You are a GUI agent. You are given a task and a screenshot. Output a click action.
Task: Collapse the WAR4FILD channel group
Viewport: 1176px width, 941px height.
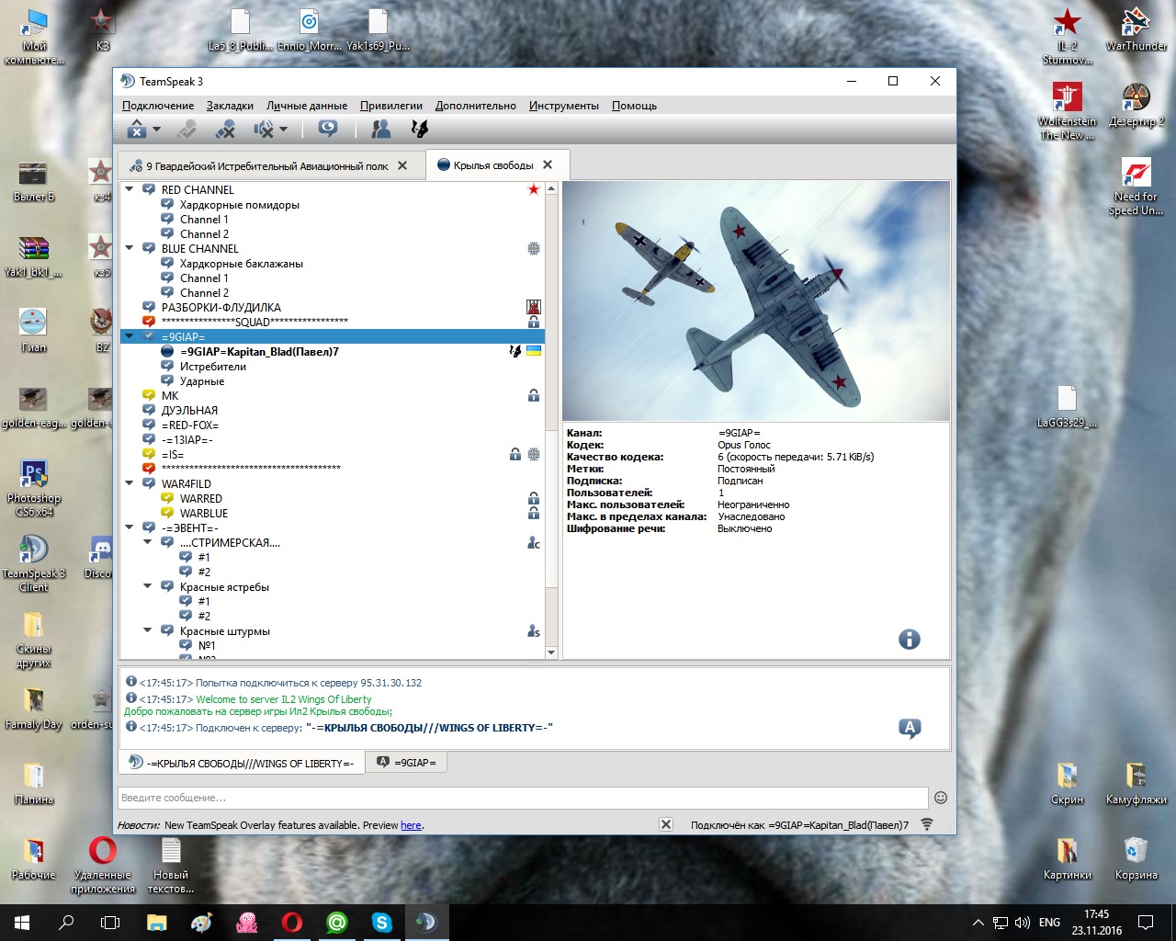(x=130, y=483)
